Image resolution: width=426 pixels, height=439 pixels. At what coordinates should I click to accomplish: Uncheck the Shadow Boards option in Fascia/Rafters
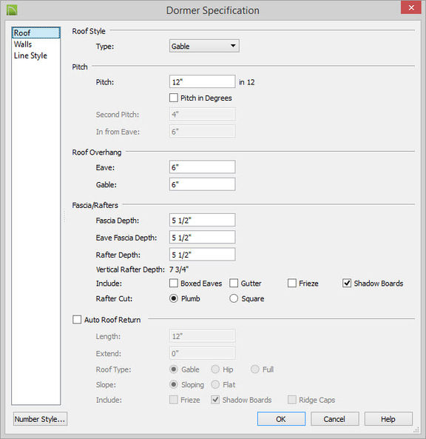tap(347, 283)
